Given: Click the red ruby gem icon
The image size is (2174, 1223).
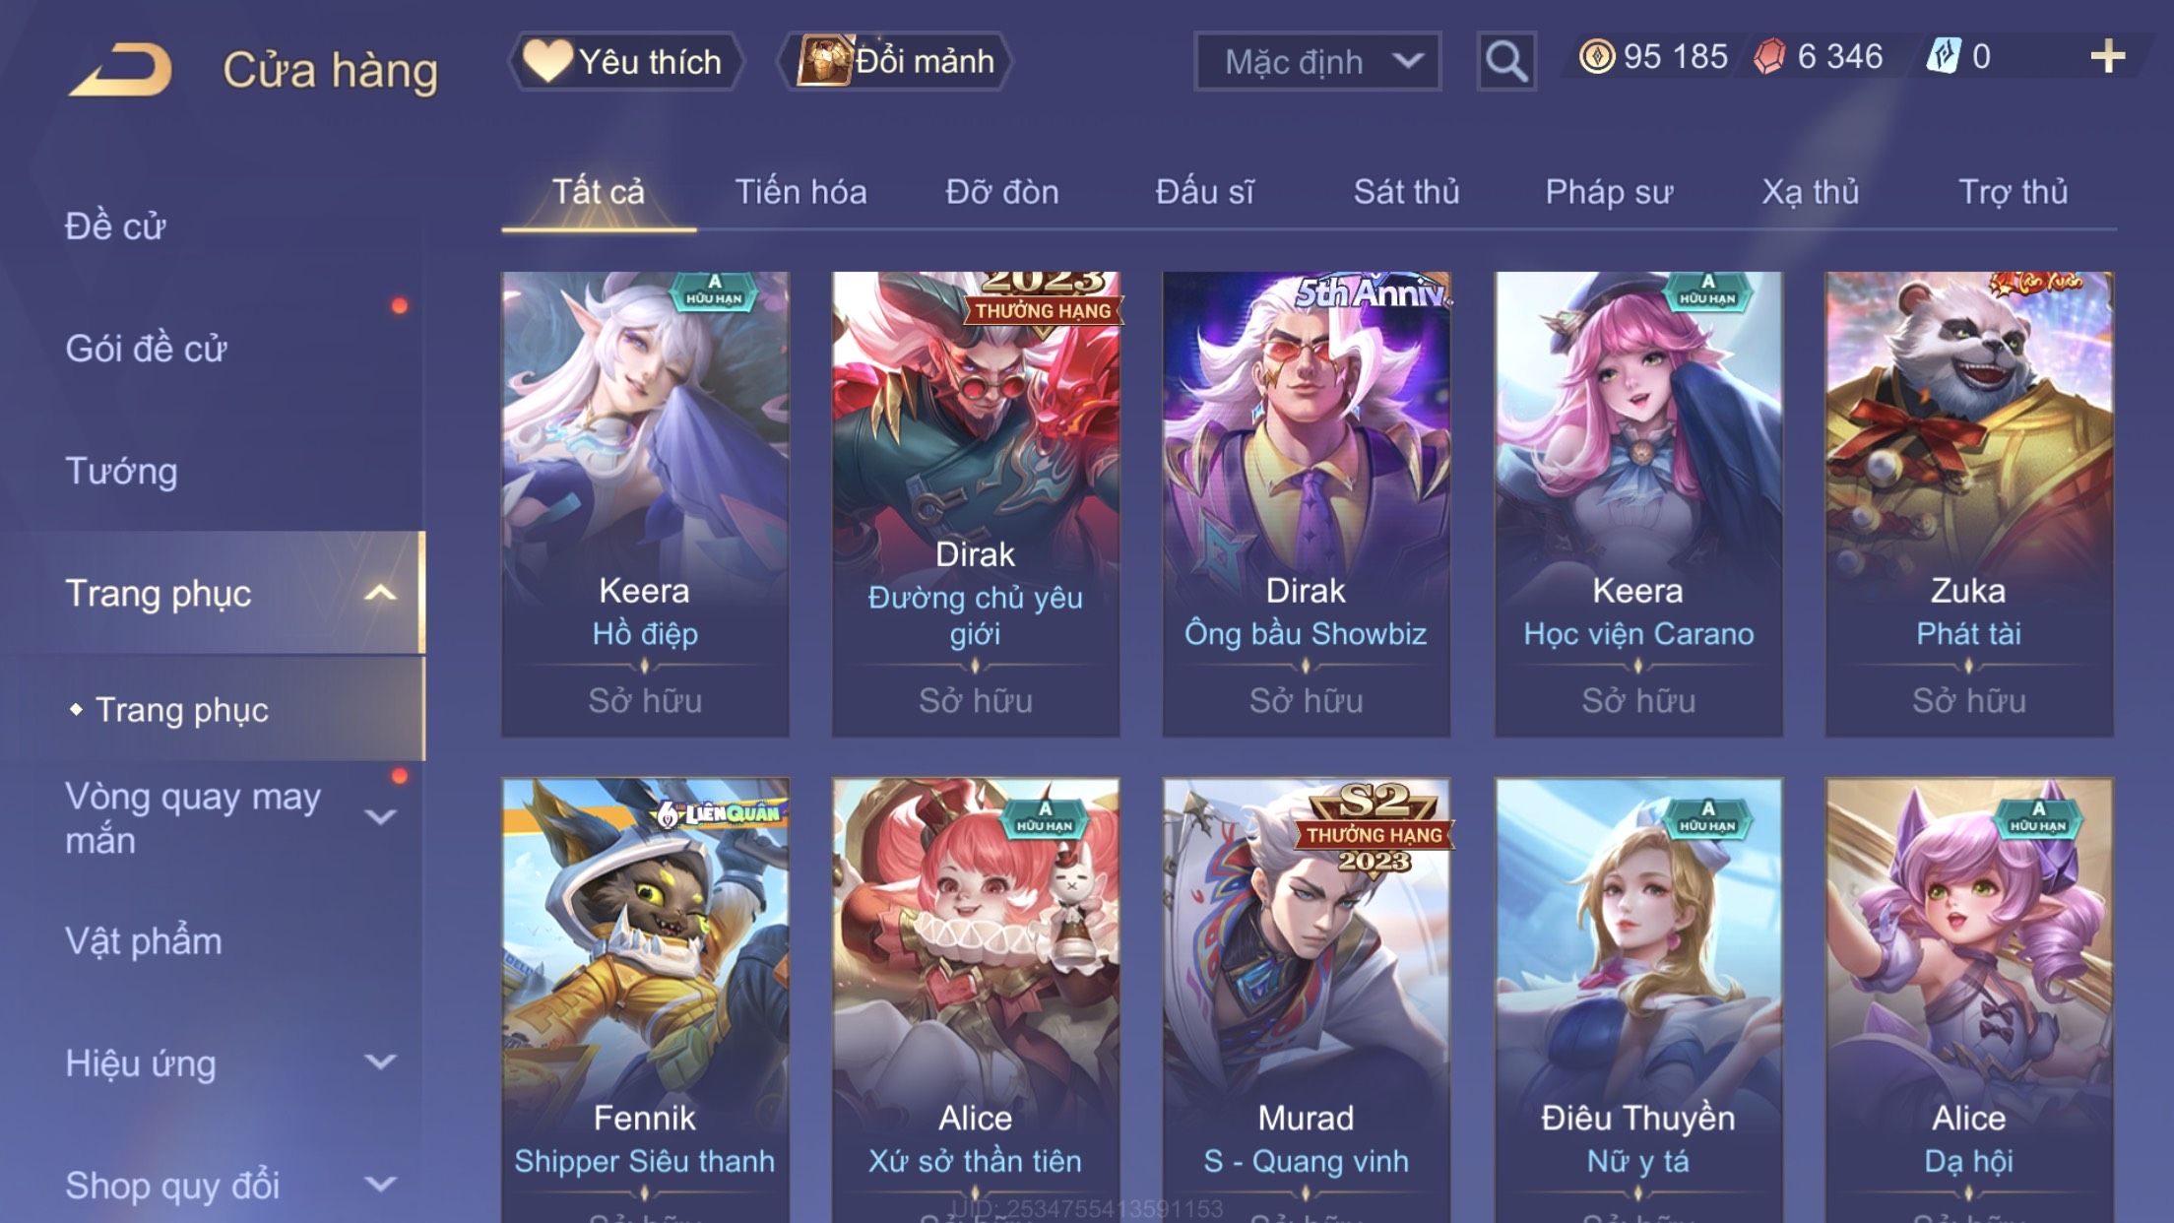Looking at the screenshot, I should pyautogui.click(x=1769, y=56).
